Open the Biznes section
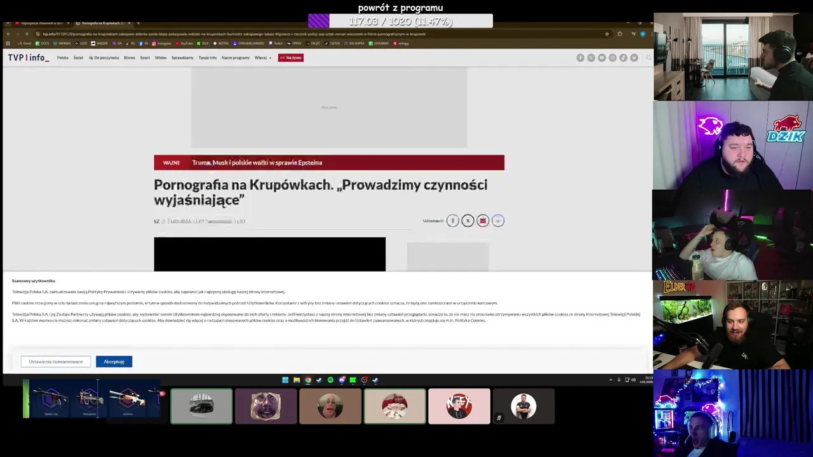Image resolution: width=813 pixels, height=457 pixels. click(130, 58)
